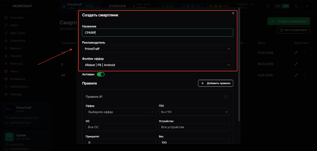The image size is (317, 151).
Task: Click the Overview sidebar icon
Action: (7, 17)
